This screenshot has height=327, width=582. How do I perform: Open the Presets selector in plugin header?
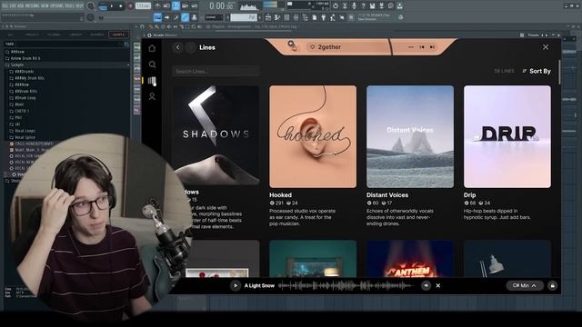click(534, 35)
